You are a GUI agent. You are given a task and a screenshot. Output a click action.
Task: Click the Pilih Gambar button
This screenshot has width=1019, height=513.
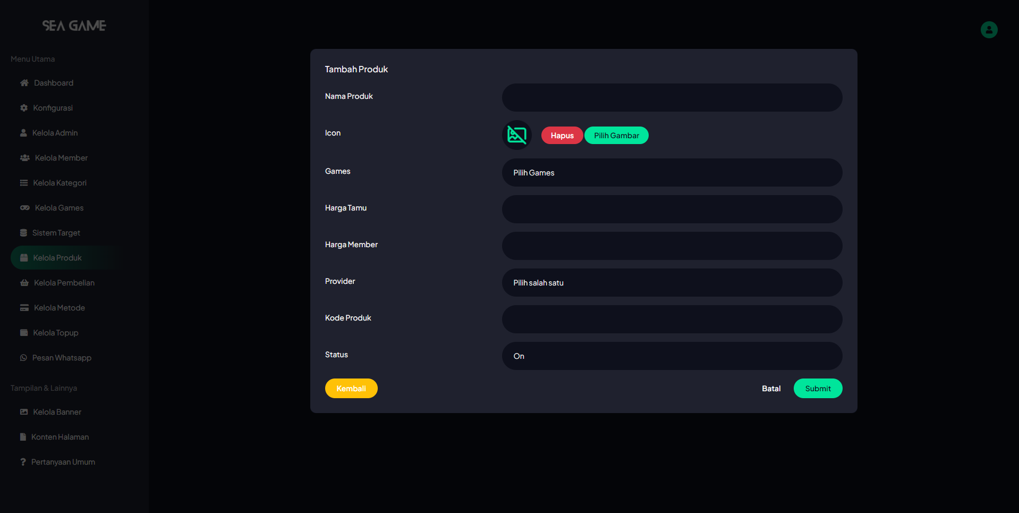pos(616,136)
